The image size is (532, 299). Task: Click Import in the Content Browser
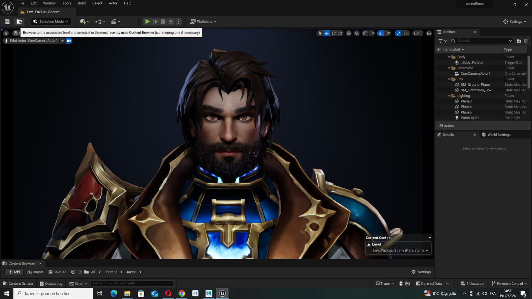pos(35,272)
